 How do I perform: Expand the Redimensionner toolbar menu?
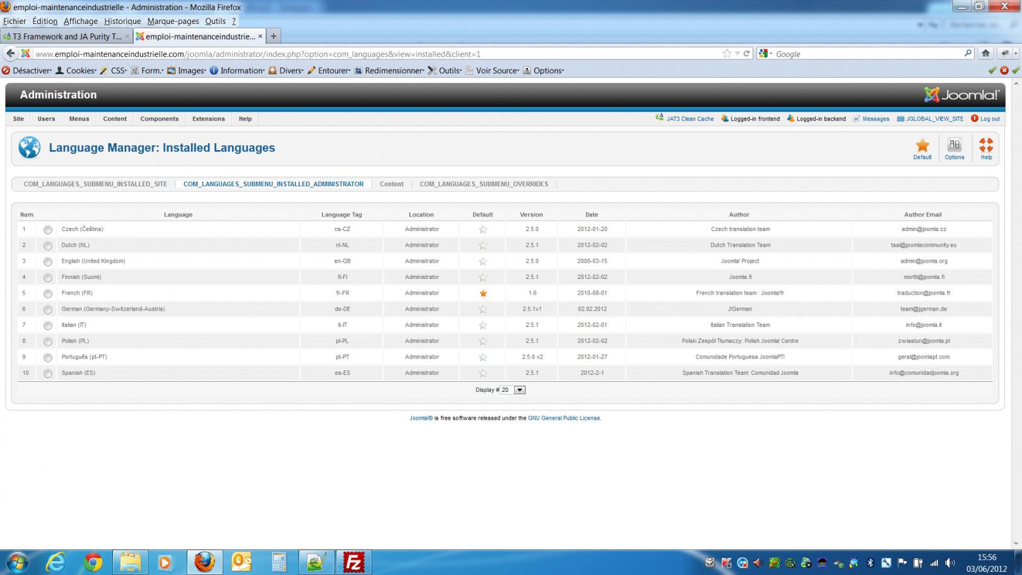point(389,71)
